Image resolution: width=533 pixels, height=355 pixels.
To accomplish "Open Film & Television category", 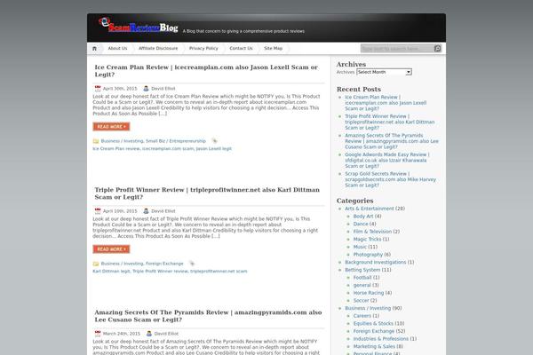I will coord(372,232).
